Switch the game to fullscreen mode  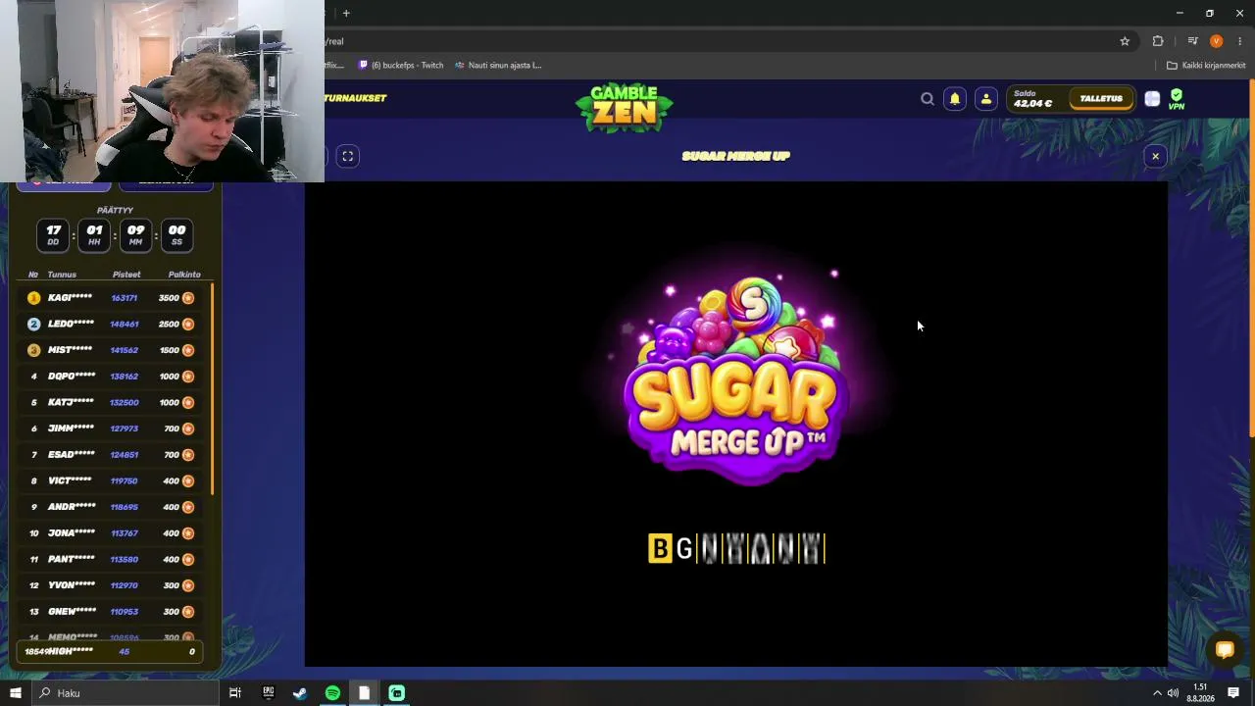point(347,156)
